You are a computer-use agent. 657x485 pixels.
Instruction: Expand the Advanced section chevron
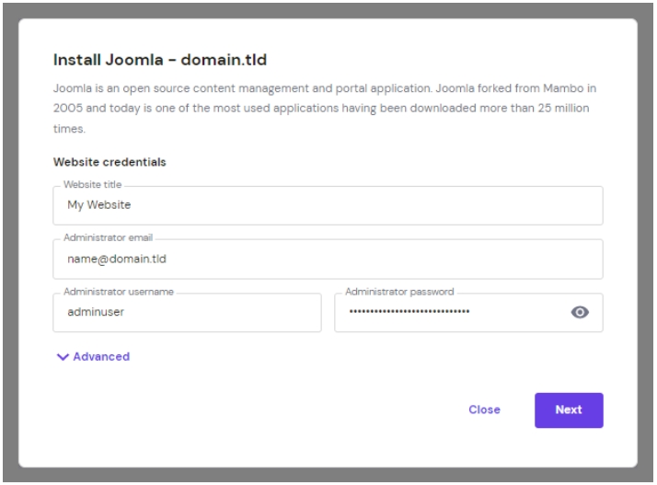[x=63, y=357]
